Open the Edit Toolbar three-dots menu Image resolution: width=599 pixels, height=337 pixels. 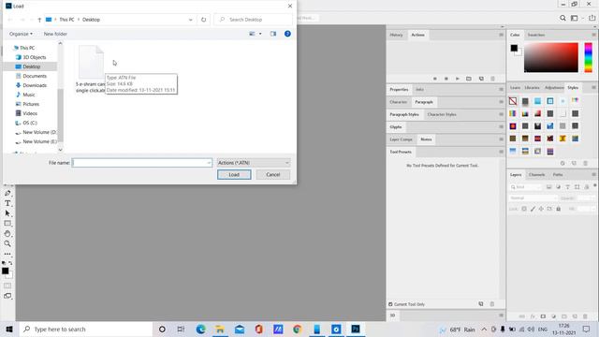pos(7,254)
